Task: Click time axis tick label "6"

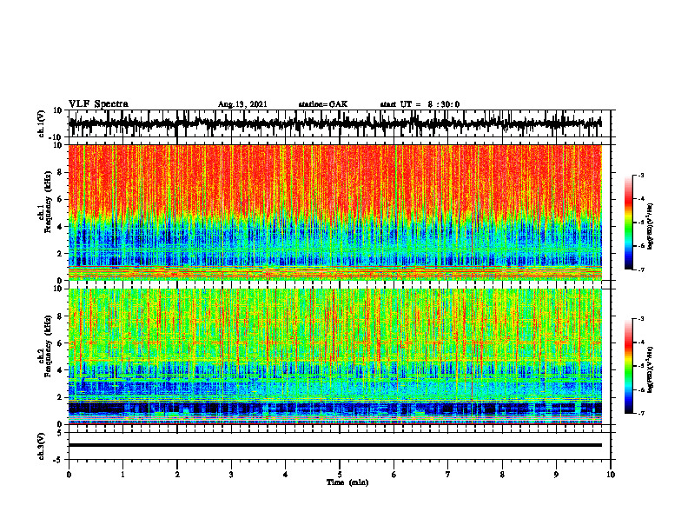Action: [394, 475]
